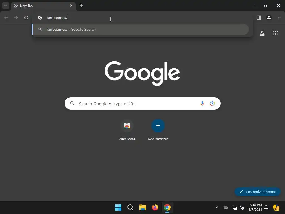
Task: Click the search icon in the suggestion row
Action: [x=40, y=29]
